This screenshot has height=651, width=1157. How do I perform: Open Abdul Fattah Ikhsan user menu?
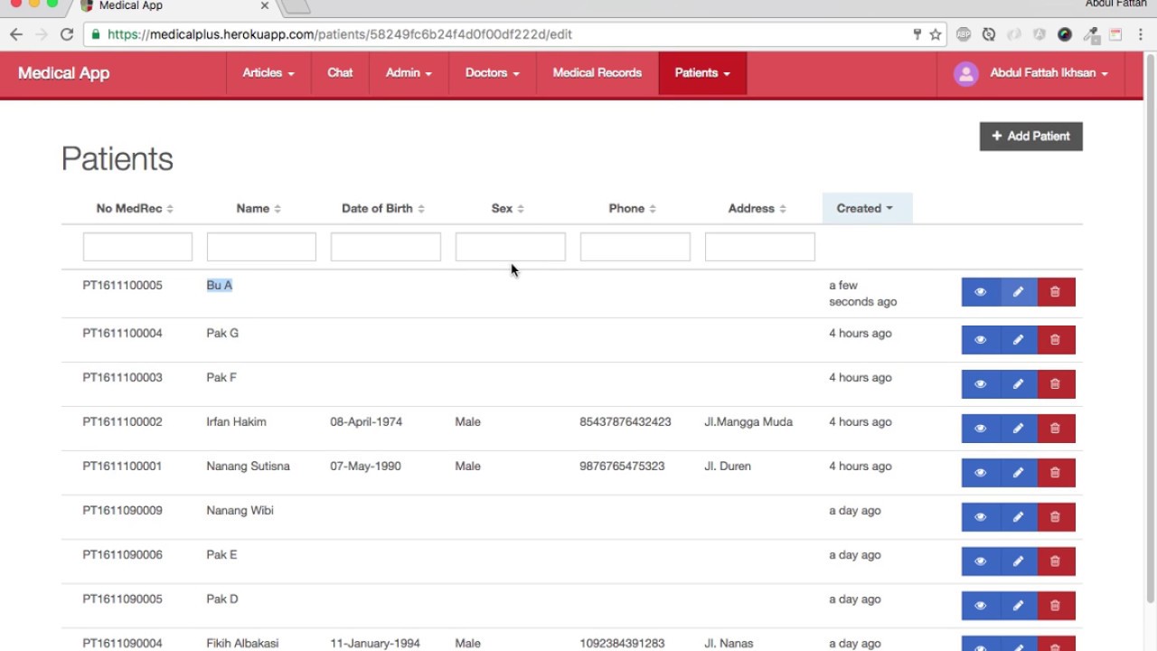pyautogui.click(x=1031, y=73)
